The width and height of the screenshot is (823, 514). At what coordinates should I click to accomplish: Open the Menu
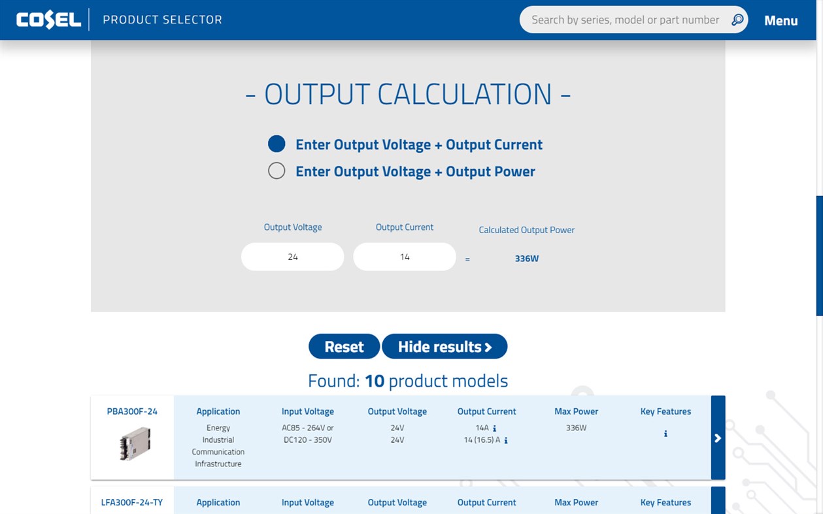click(x=781, y=20)
